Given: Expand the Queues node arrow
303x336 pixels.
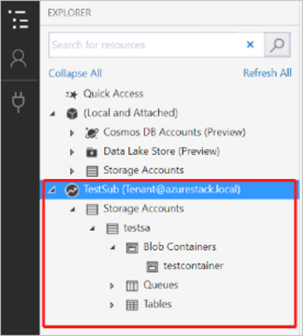Looking at the screenshot, I should [x=111, y=286].
